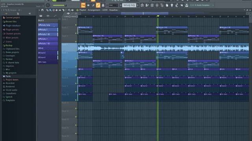This screenshot has height=141, width=252.
Task: Click arrow left of Melody help selector
Action: coord(121,5)
